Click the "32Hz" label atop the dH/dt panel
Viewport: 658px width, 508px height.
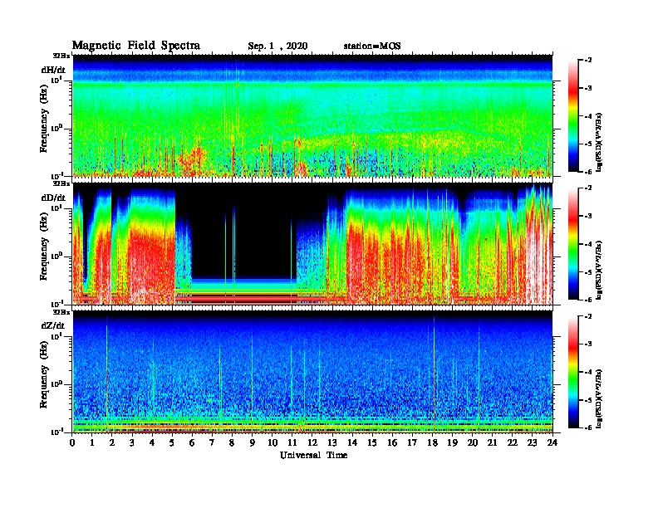[x=61, y=56]
